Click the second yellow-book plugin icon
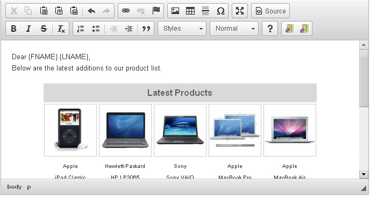Screen dimensions: 371x197 point(304,29)
